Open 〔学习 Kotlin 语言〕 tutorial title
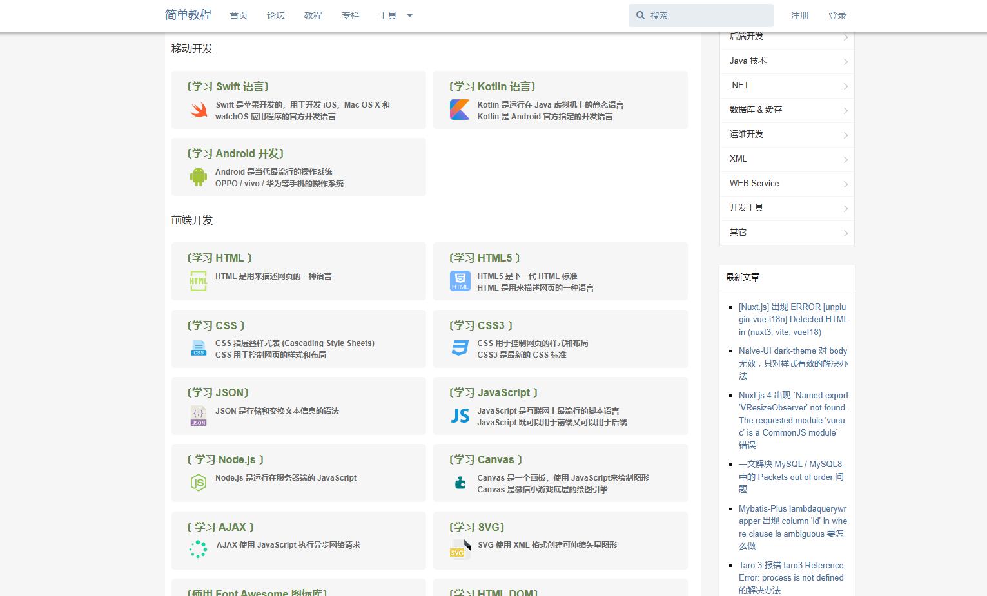The image size is (987, 596). click(492, 86)
